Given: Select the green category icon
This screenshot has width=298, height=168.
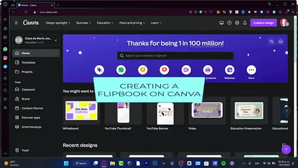Looking at the screenshot, I should pyautogui.click(x=121, y=70).
